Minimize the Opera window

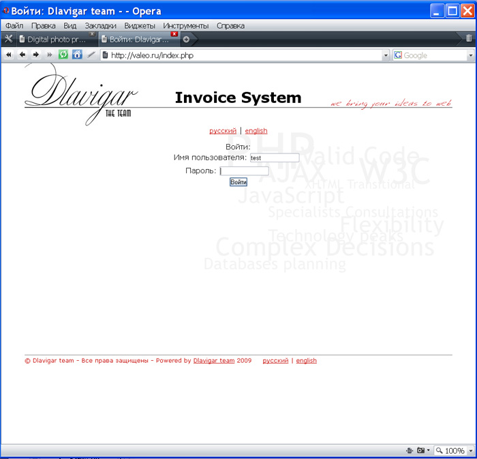pos(437,12)
